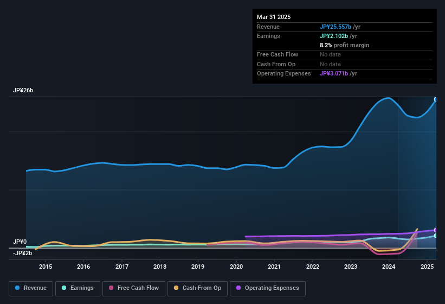Click the JP¥2.102b earnings value
This screenshot has width=445, height=304.
pos(334,36)
